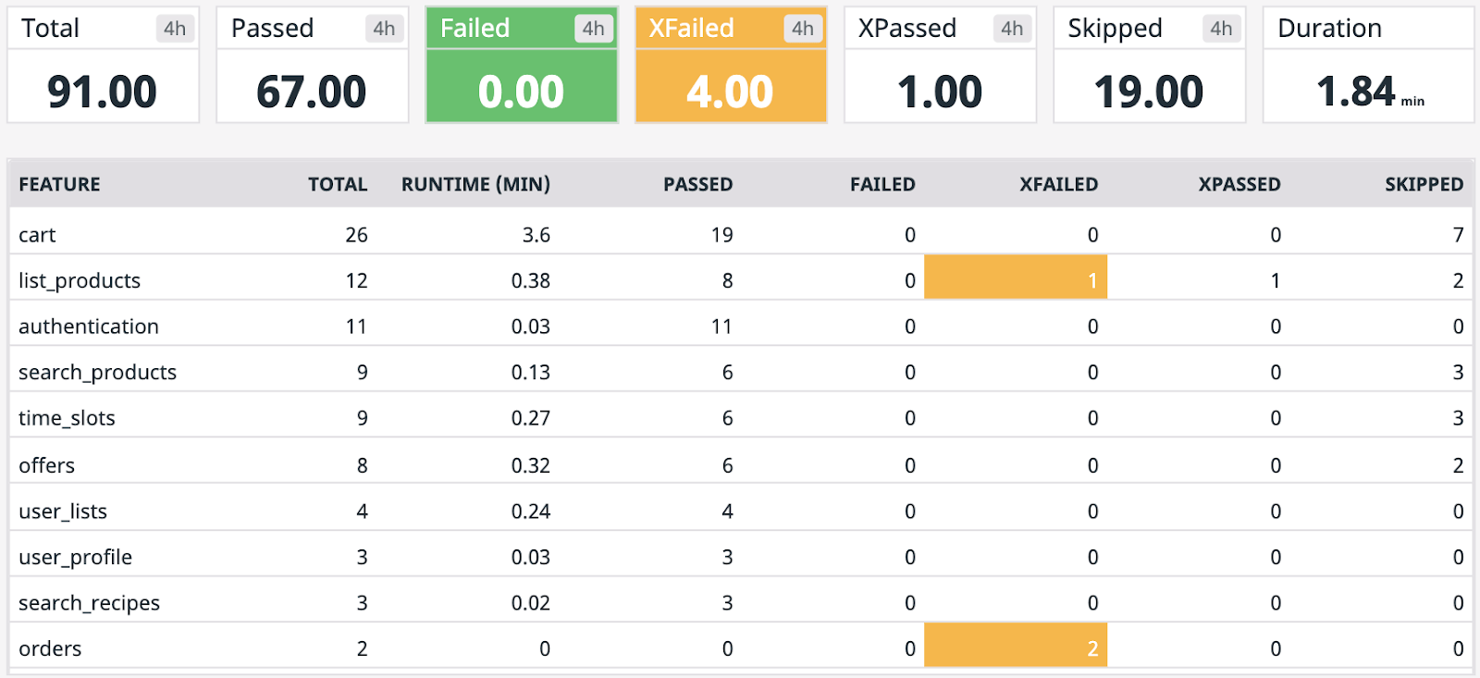
Task: Click the green Failed 0.00 value
Action: 521,92
